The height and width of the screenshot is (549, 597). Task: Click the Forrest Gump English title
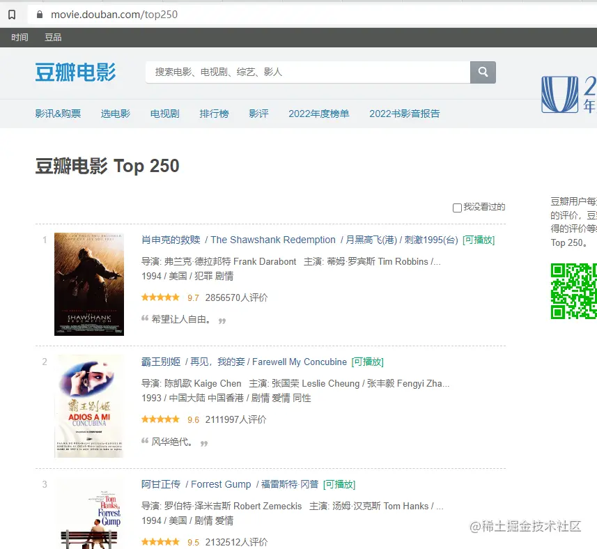[x=221, y=484]
